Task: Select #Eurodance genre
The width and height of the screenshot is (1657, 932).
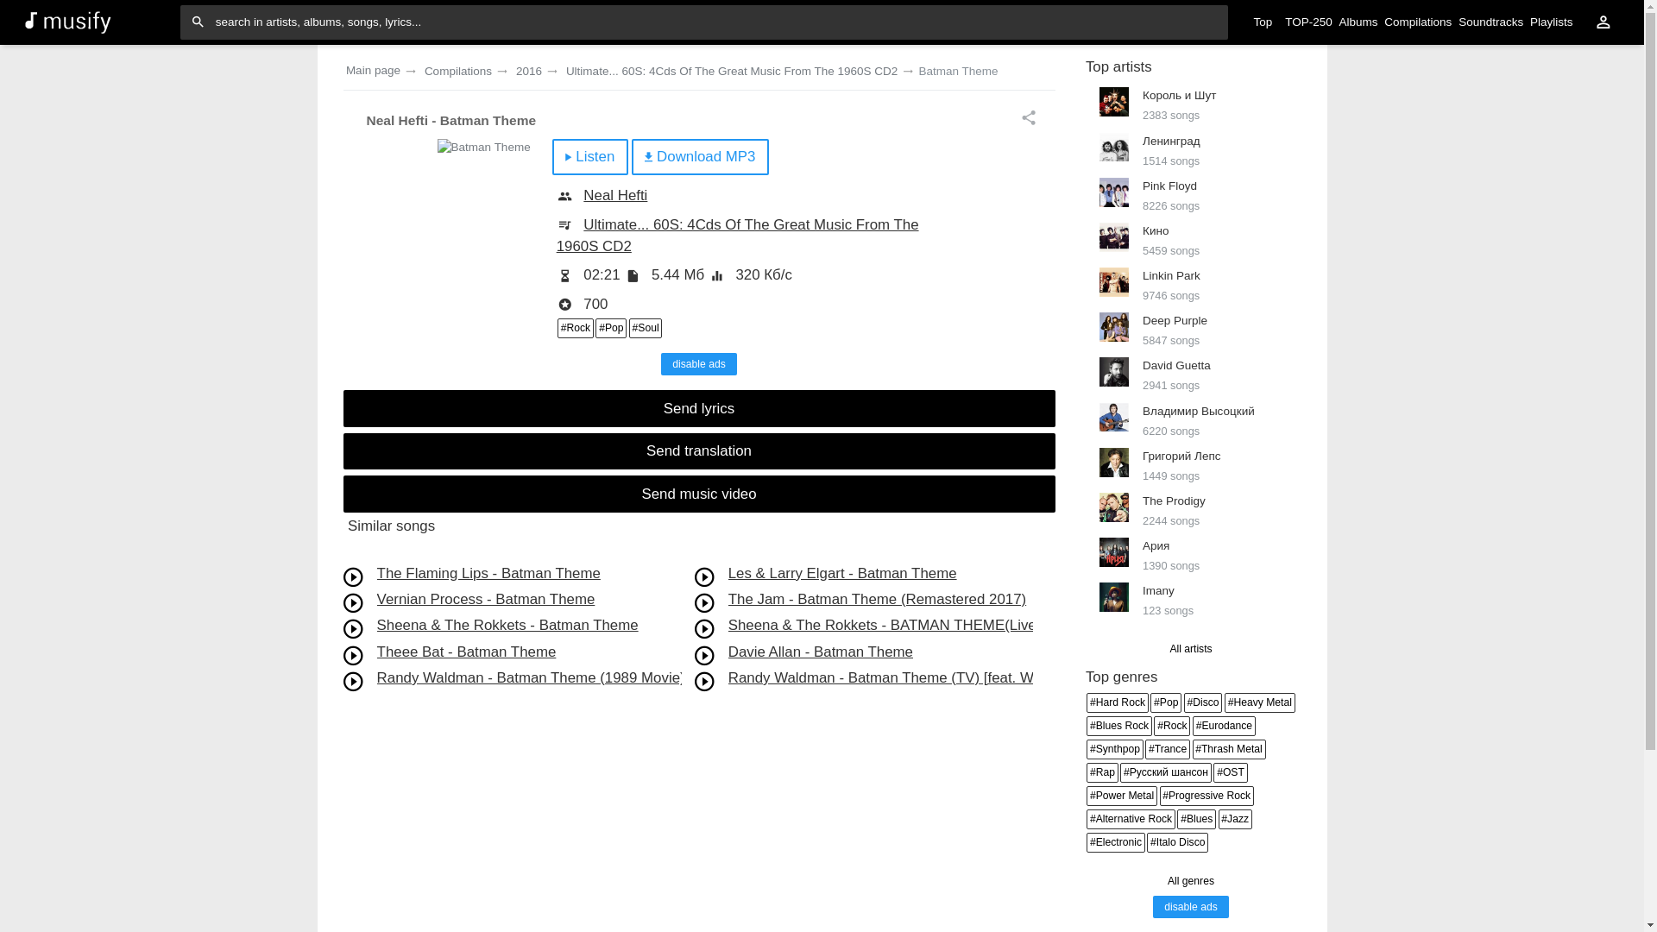Action: click(1224, 727)
